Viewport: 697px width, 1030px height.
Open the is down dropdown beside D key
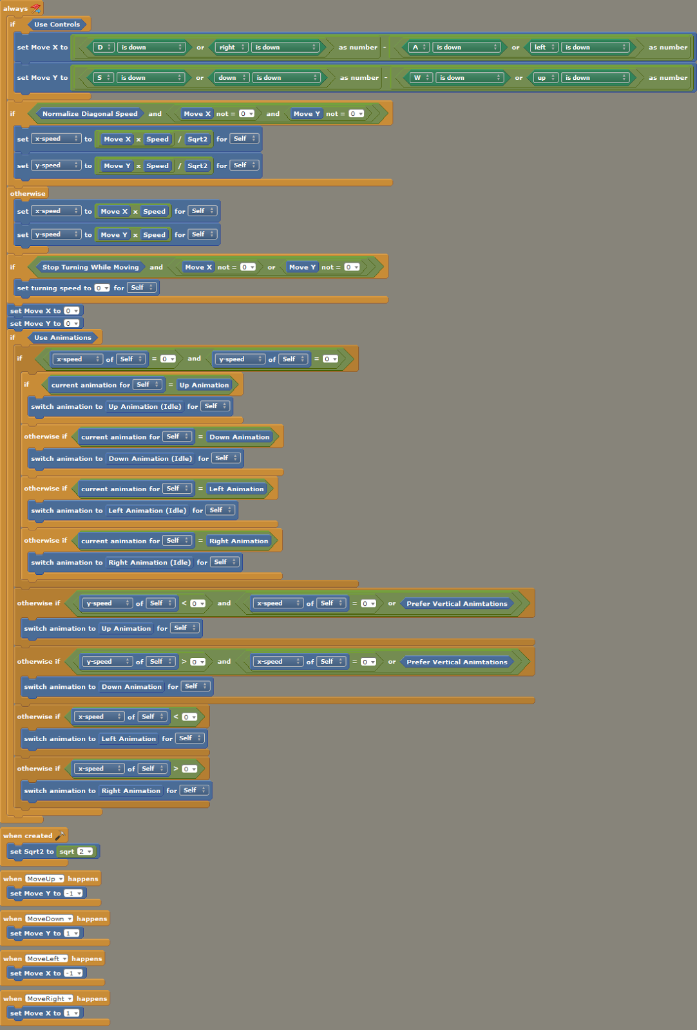152,47
